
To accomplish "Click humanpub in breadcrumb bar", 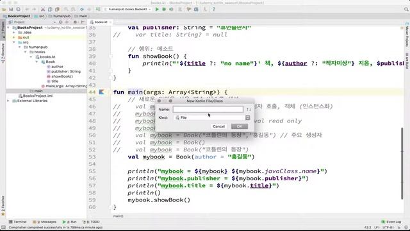I will pos(60,16).
